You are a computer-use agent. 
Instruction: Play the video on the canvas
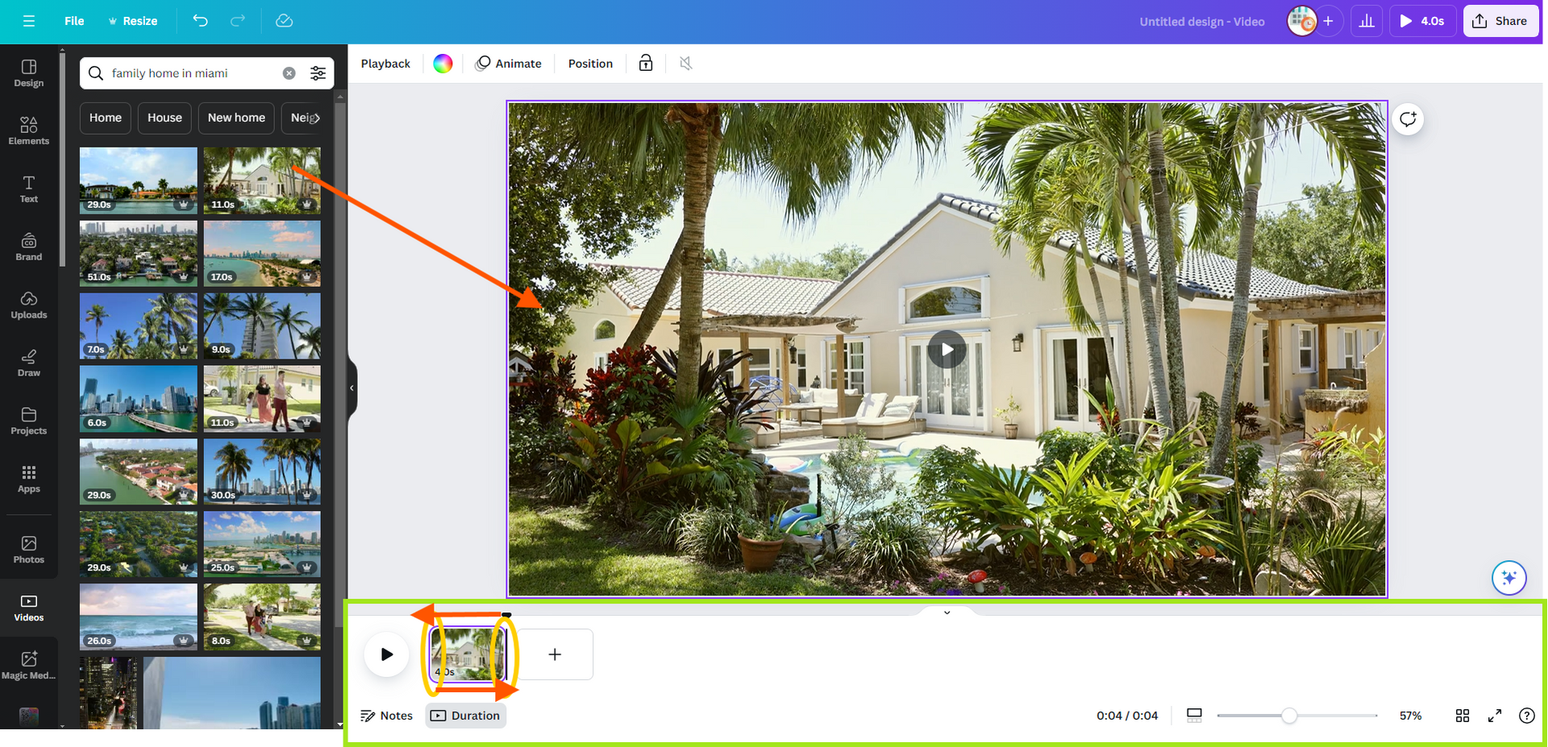click(x=947, y=350)
